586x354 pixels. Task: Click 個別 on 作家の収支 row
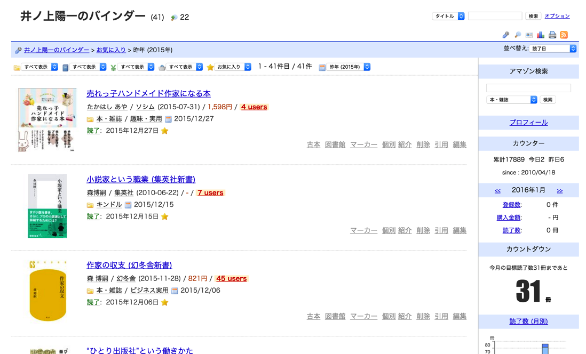(389, 317)
